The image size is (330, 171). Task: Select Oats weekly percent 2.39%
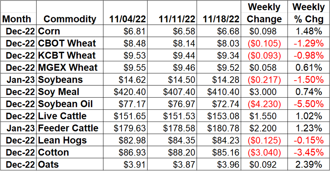pos(309,165)
